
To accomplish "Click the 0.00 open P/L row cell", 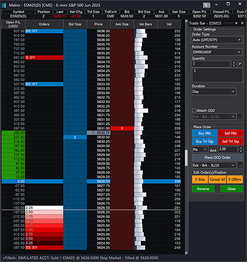I will tap(13, 181).
